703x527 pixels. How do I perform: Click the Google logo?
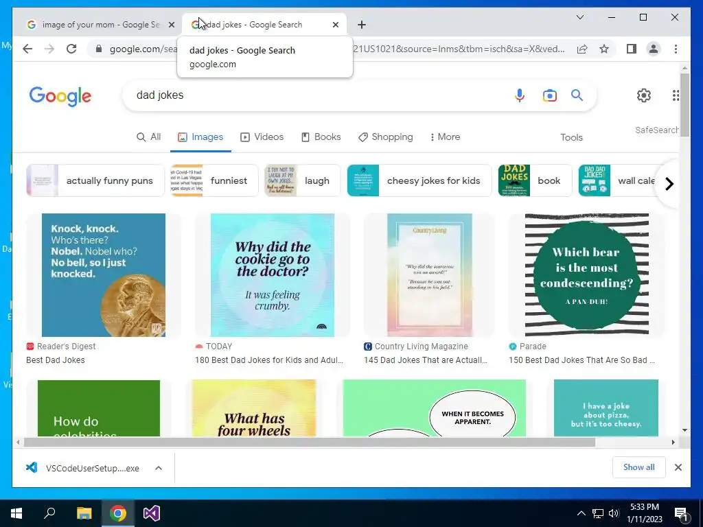[60, 96]
